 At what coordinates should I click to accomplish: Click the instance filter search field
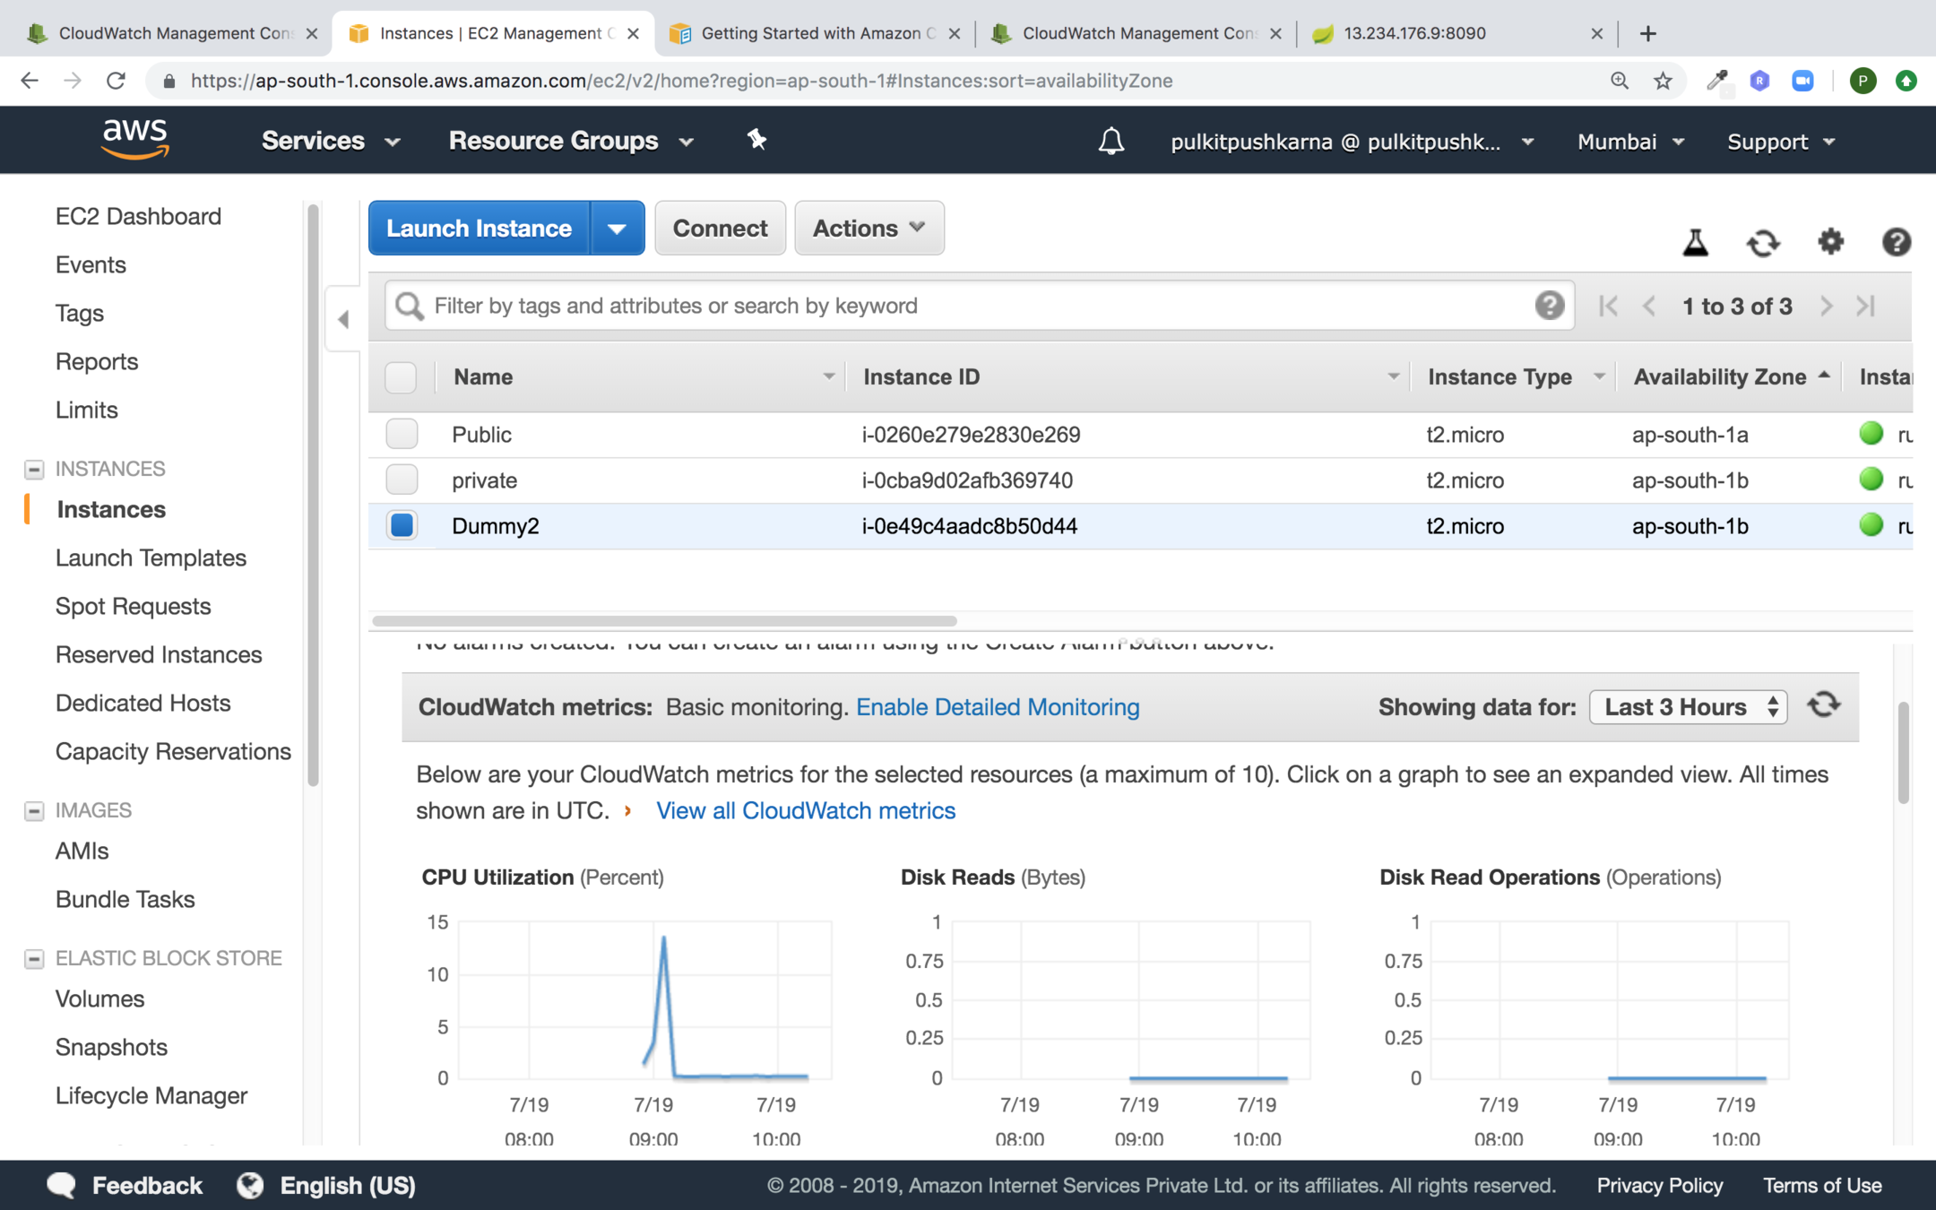[x=977, y=306]
